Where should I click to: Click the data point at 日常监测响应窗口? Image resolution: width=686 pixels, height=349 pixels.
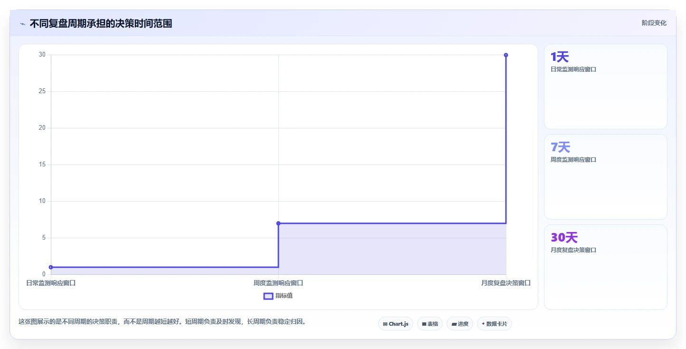coord(51,267)
